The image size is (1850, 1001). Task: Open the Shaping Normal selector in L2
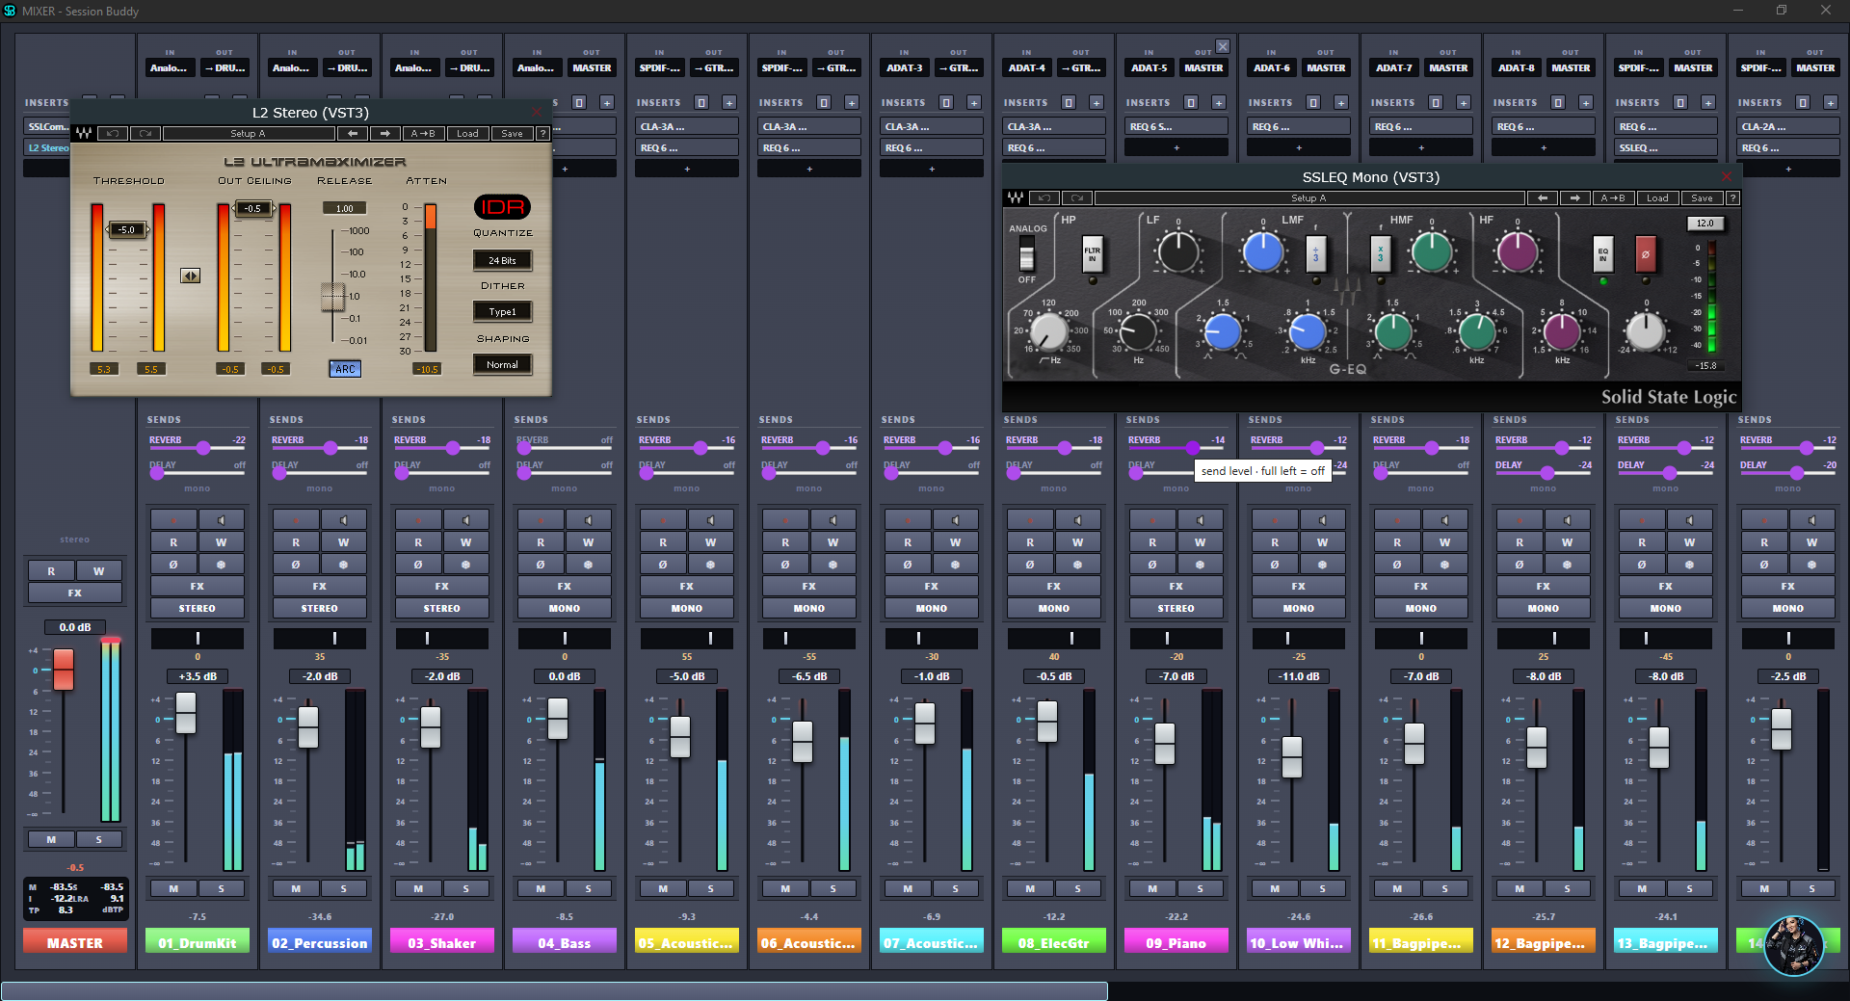coord(502,364)
